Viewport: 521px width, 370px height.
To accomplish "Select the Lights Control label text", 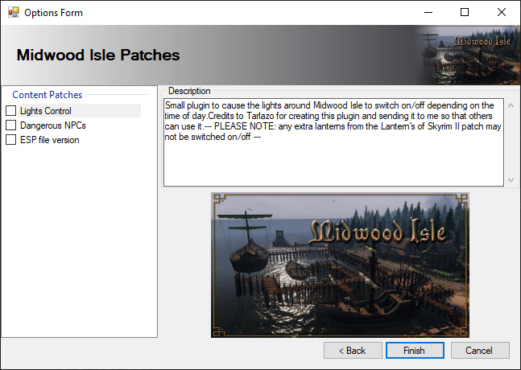I will click(x=46, y=111).
